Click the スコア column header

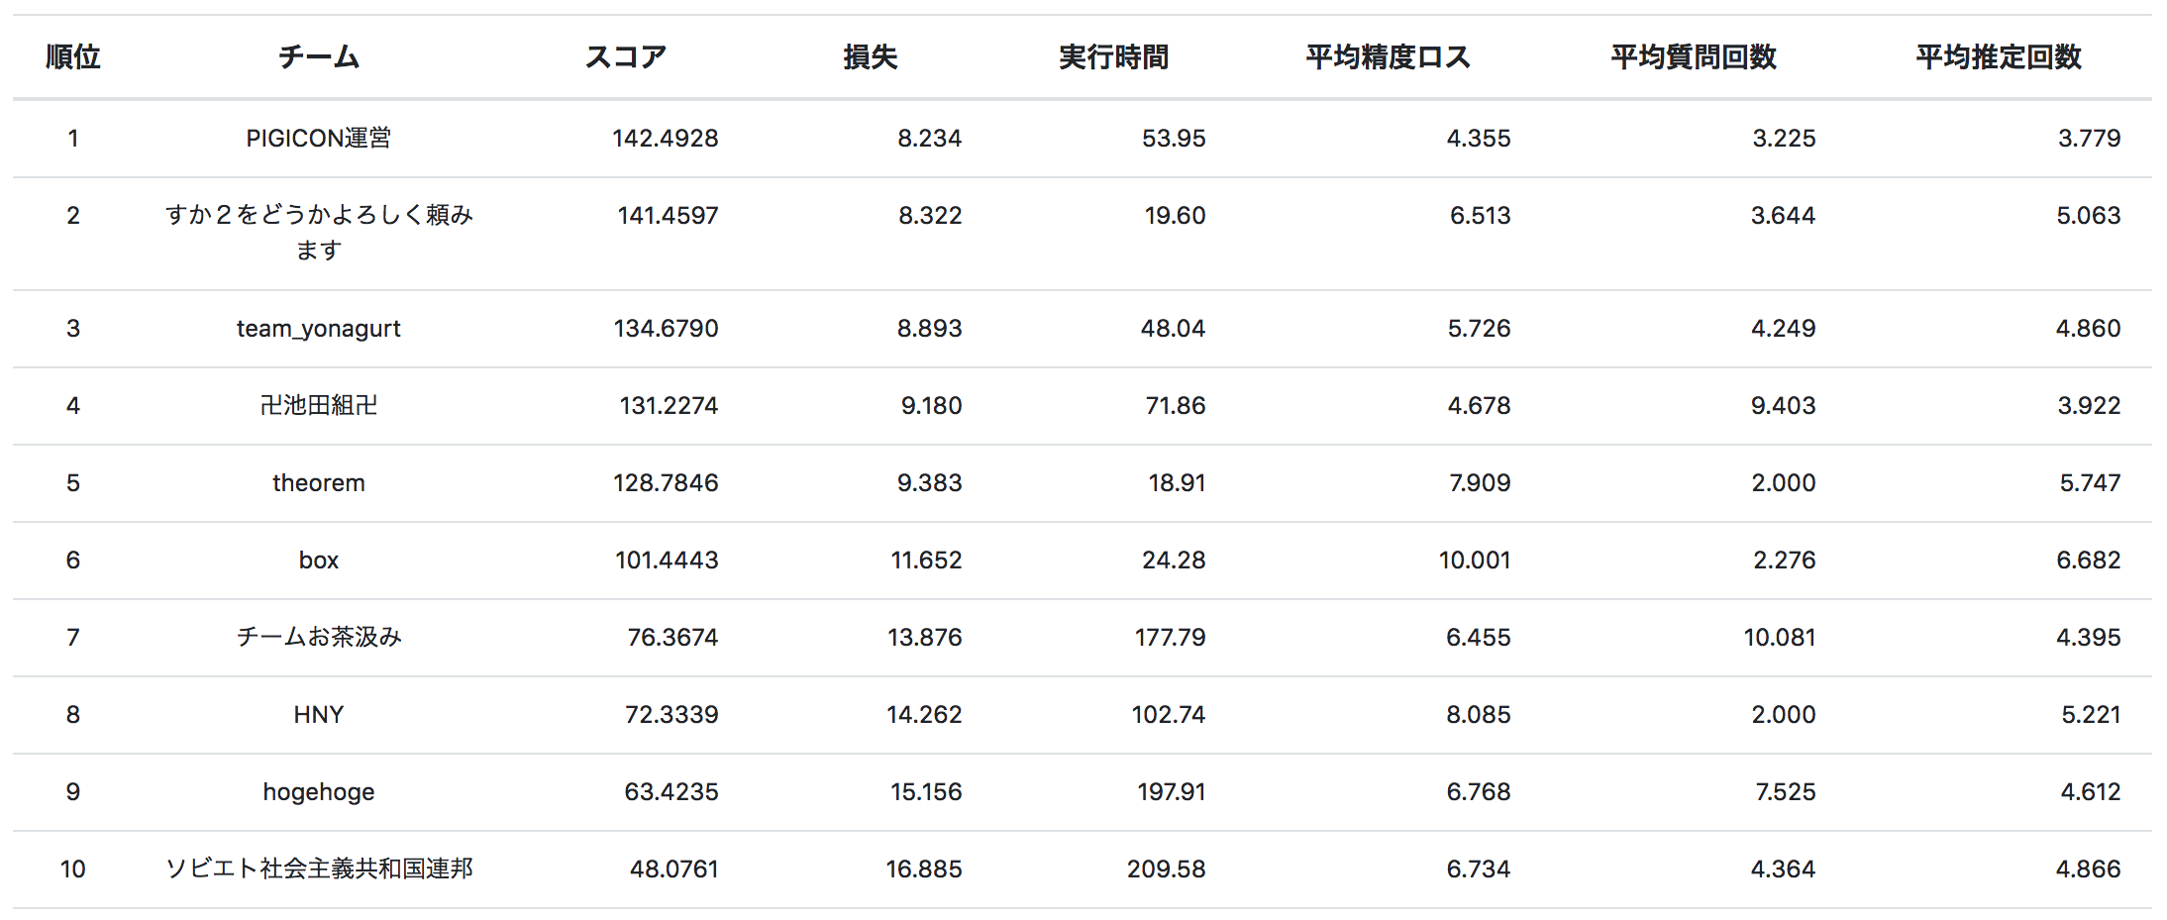click(x=625, y=57)
